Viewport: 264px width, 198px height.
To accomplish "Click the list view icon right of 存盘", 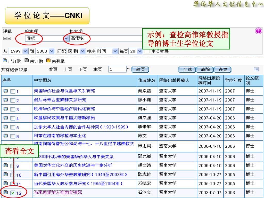I will coord(256,69).
